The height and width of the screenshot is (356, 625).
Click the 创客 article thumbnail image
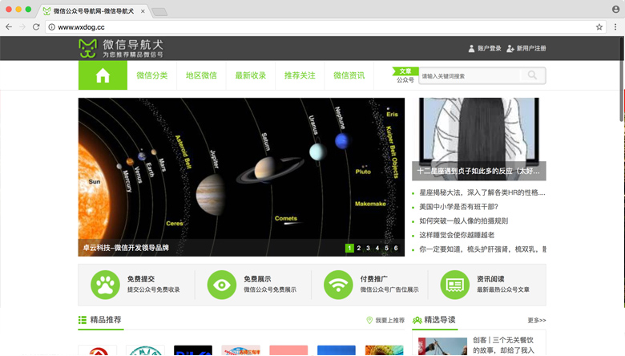[442, 346]
